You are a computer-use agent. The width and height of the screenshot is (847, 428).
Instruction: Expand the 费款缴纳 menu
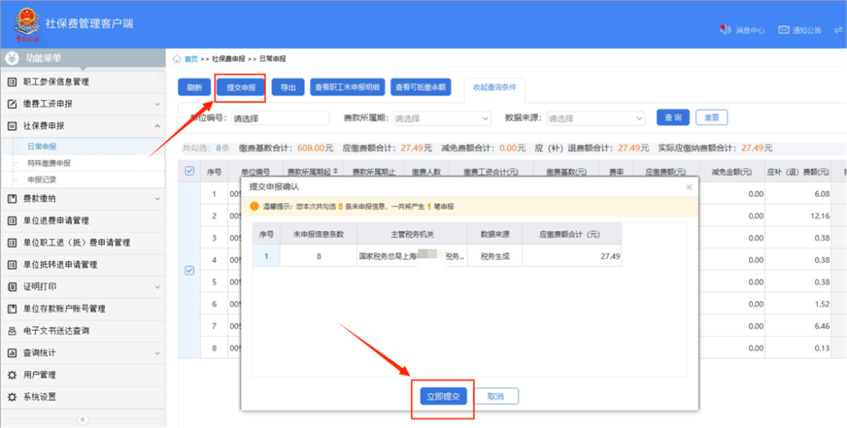(82, 198)
